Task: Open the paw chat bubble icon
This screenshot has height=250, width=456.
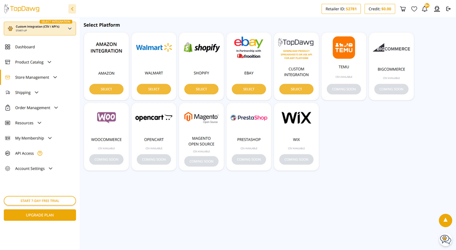Action: pyautogui.click(x=445, y=239)
